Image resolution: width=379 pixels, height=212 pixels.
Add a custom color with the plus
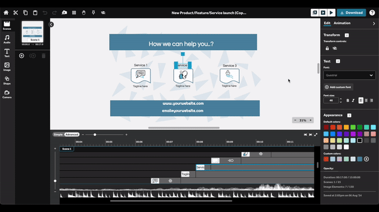coord(367,159)
